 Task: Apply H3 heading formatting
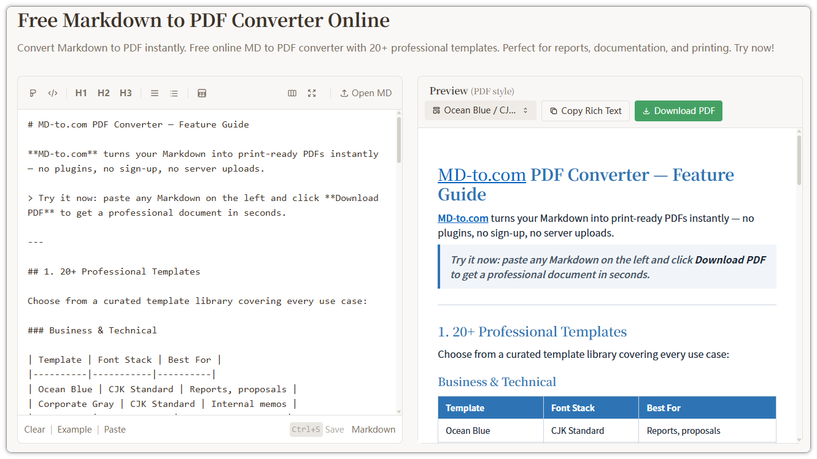[x=126, y=93]
